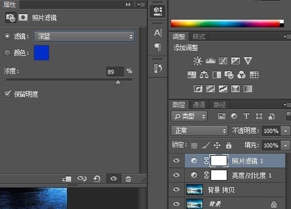
Task: Add a Color Lookup adjustment
Action: click(x=254, y=75)
